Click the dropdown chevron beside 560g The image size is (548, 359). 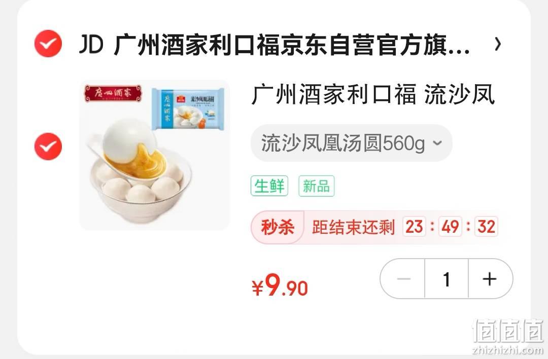click(437, 143)
